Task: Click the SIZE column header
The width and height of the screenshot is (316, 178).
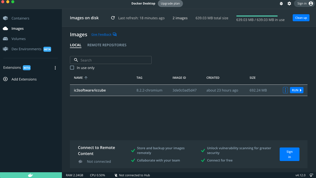Action: click(253, 78)
